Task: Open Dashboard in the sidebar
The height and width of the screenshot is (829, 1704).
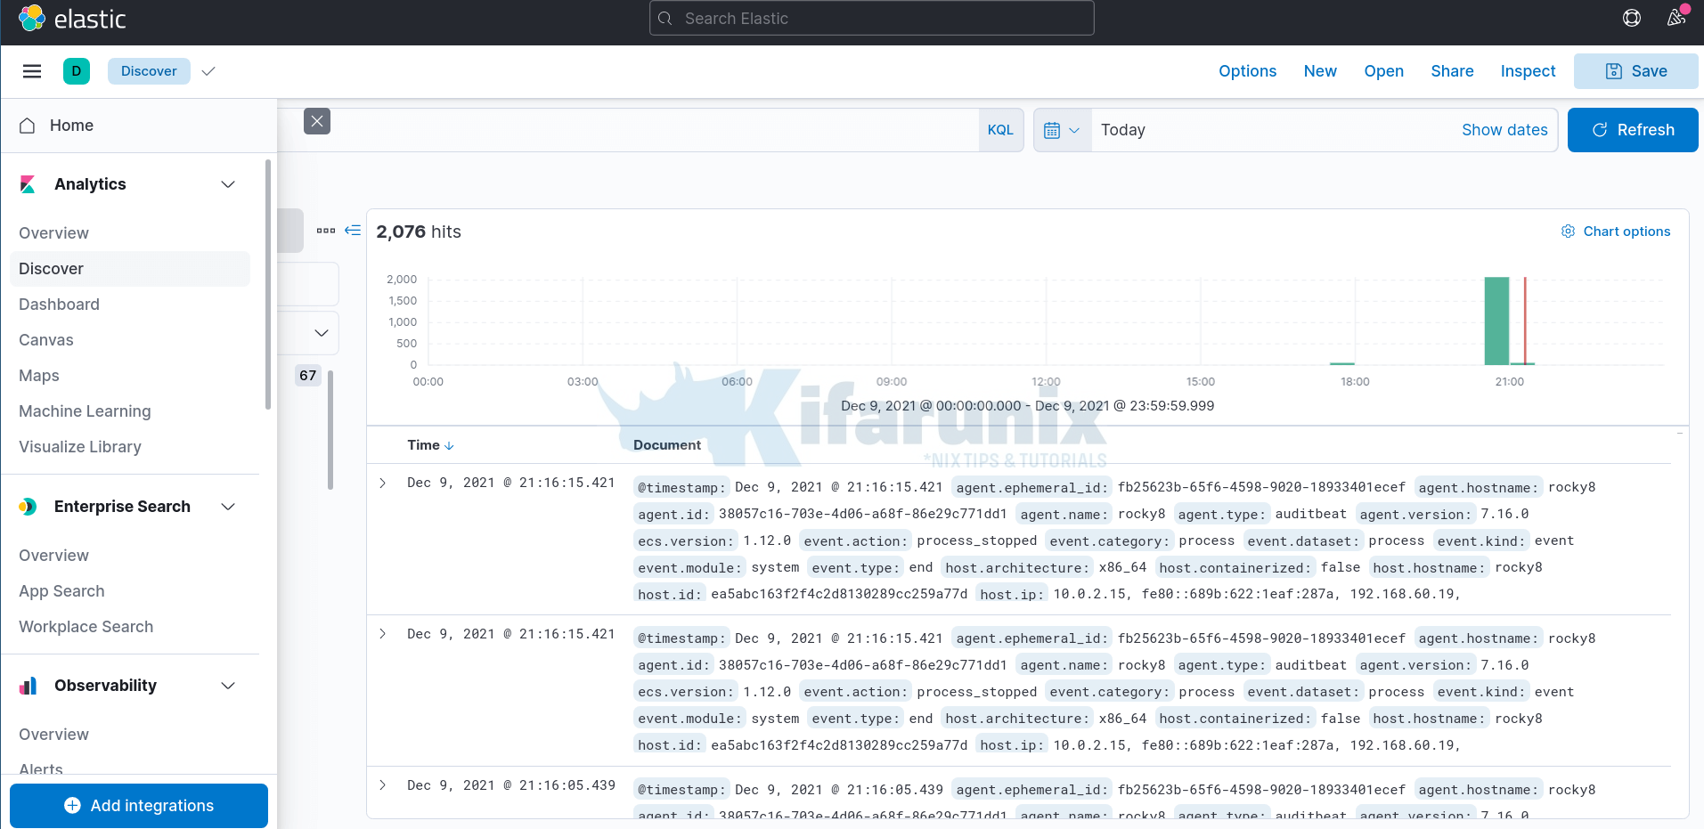Action: [x=59, y=305]
